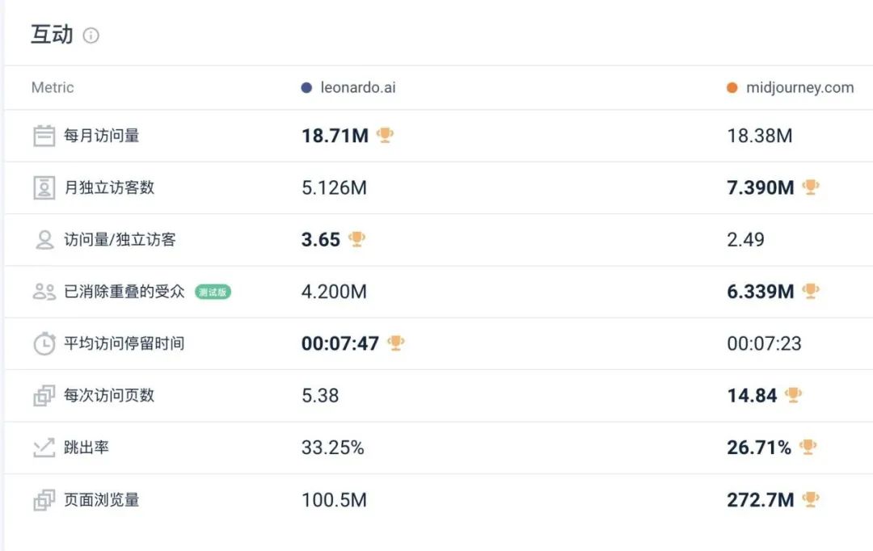Click the calendar icon for 每月访问量
Viewport: 873px width, 551px height.
44,136
